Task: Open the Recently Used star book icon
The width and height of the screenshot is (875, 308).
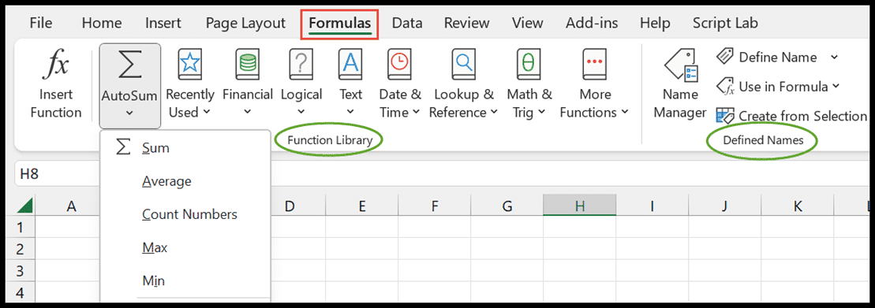Action: (x=189, y=65)
